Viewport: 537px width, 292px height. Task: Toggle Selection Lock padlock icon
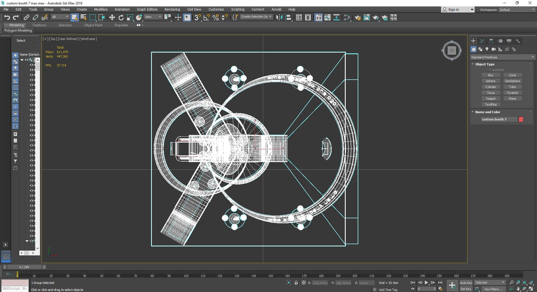tap(296, 283)
